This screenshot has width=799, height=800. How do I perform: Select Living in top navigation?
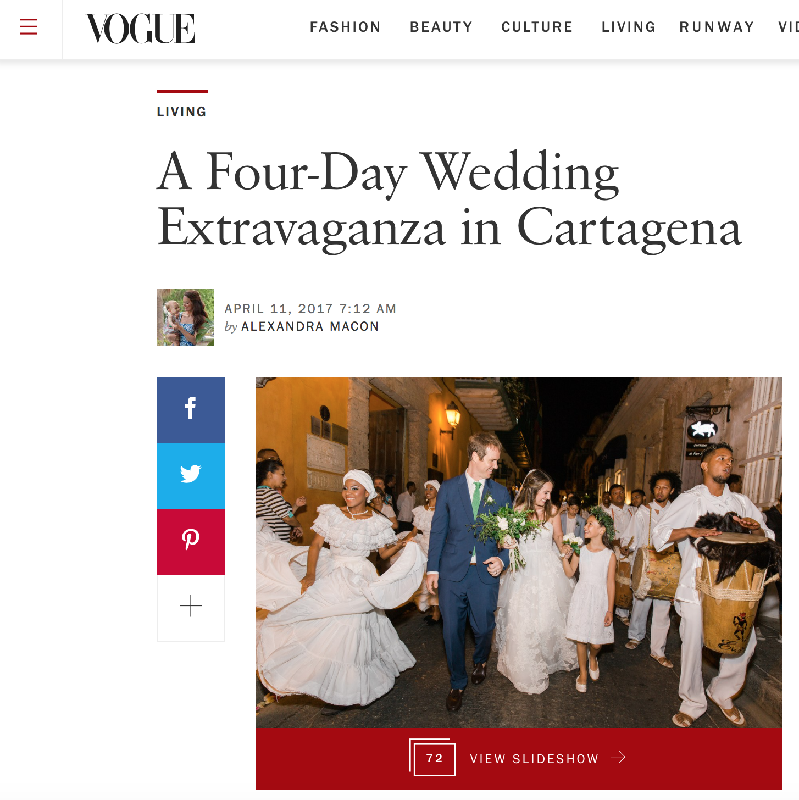629,27
